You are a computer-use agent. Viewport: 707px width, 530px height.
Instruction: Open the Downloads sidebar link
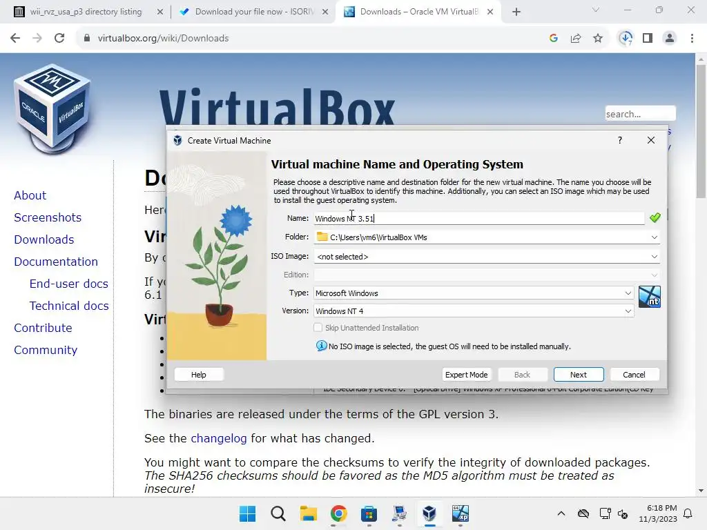pyautogui.click(x=43, y=239)
